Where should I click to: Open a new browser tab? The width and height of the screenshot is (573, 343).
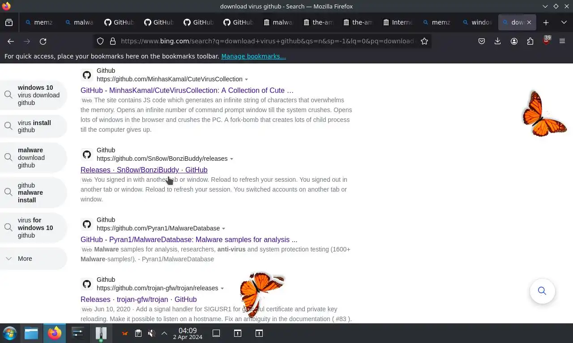click(546, 22)
